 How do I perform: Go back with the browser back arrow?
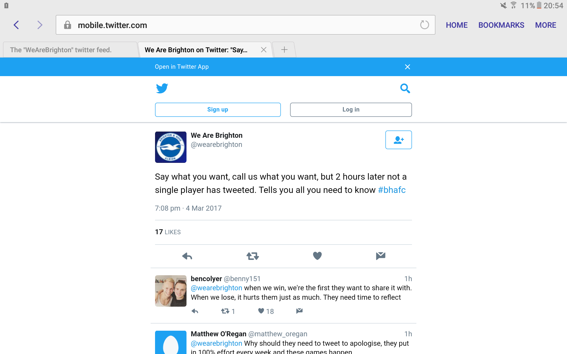click(16, 25)
